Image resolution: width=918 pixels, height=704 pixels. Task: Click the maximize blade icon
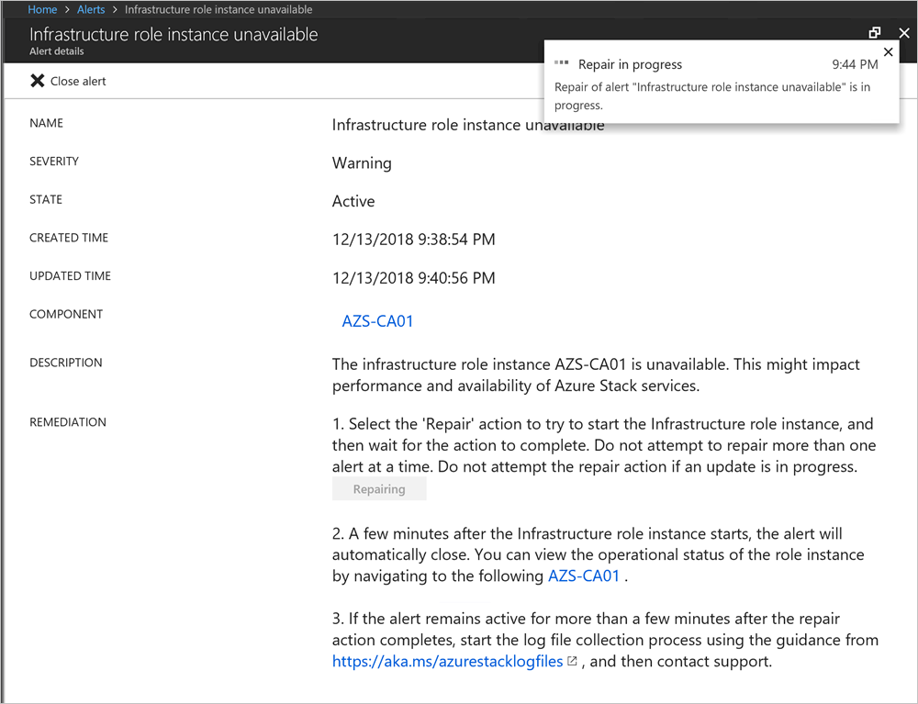pos(875,32)
